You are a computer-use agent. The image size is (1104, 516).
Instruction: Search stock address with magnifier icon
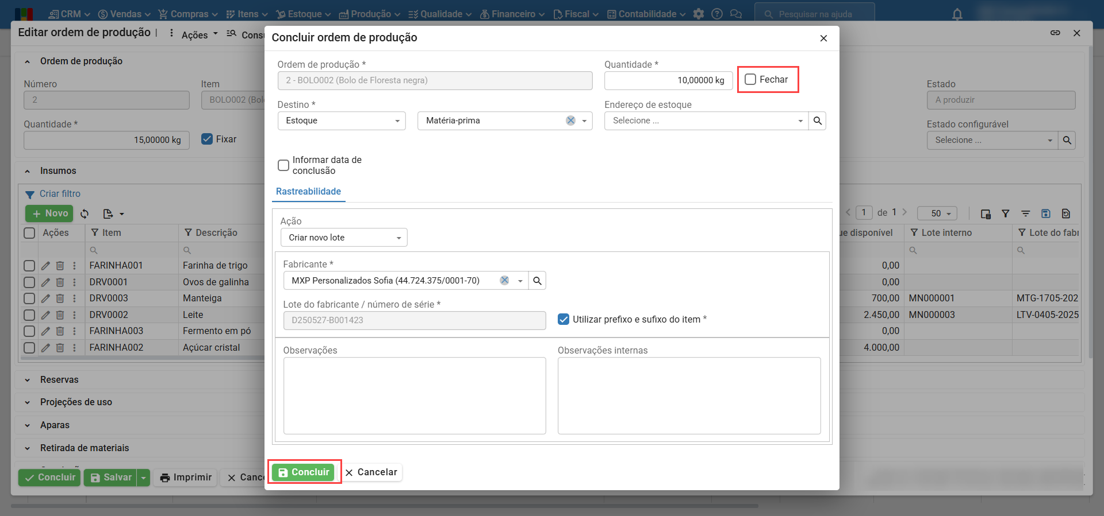[817, 121]
